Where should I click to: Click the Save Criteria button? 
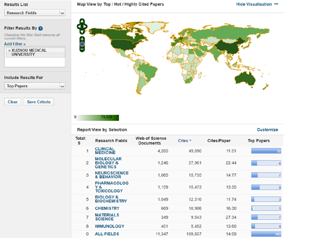pos(39,102)
